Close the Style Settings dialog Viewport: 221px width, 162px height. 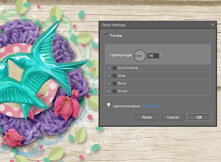point(213,25)
